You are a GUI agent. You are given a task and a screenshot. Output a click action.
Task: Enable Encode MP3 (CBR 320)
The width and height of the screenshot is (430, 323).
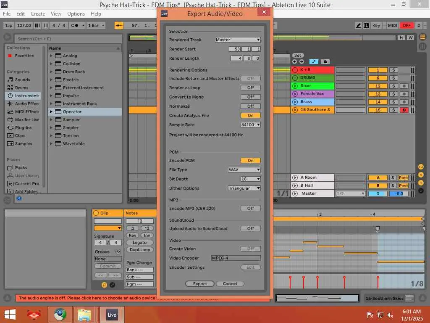coord(250,208)
